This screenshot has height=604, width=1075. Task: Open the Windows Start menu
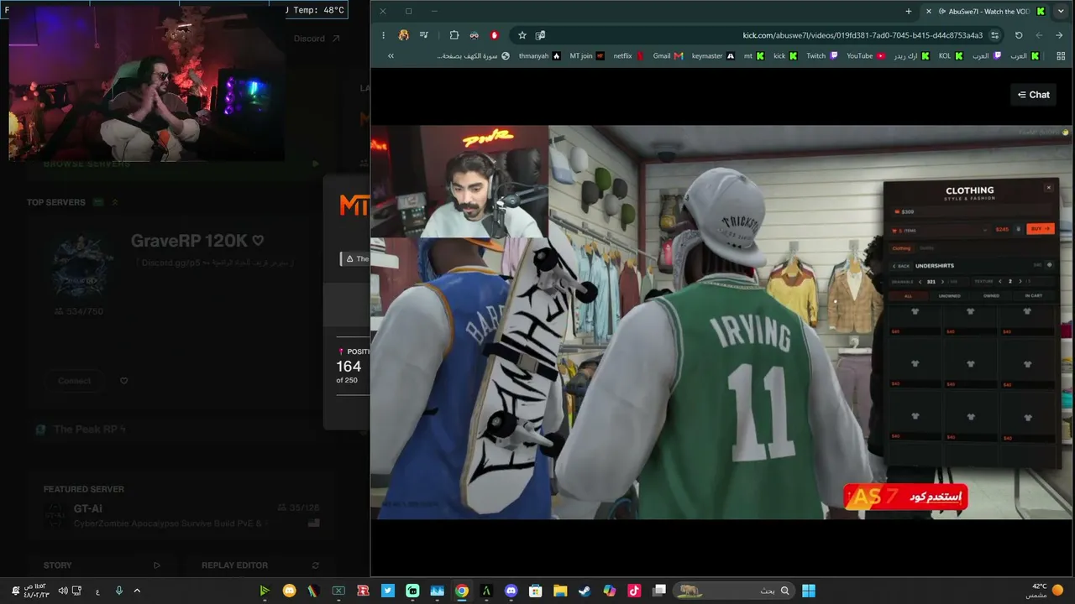[x=808, y=591]
